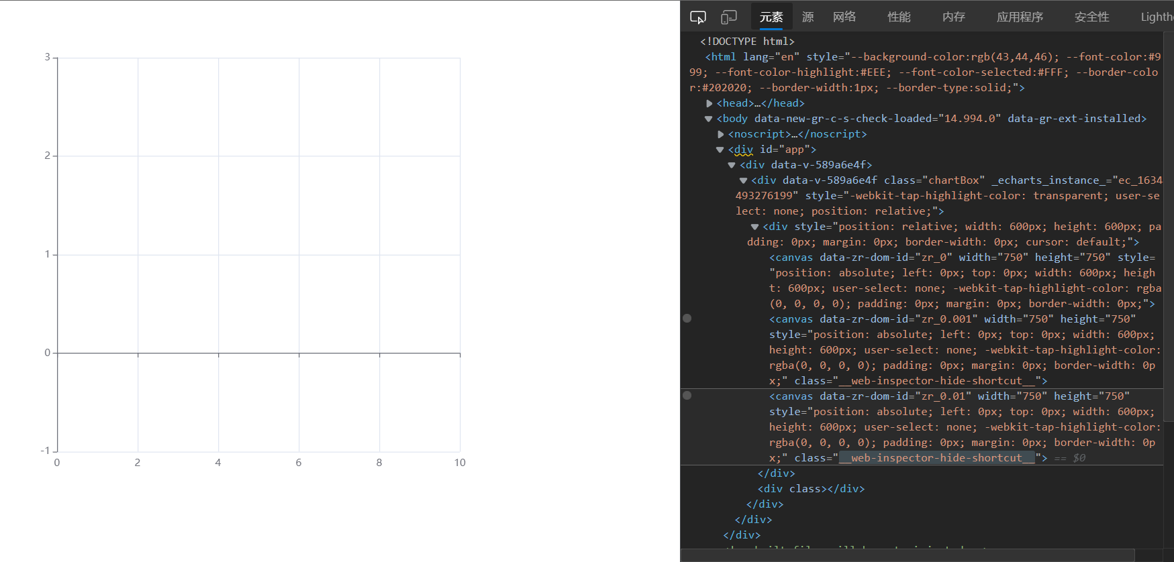Click y-axis label 0 on chart
Screen dimensions: 1174x562
point(48,353)
